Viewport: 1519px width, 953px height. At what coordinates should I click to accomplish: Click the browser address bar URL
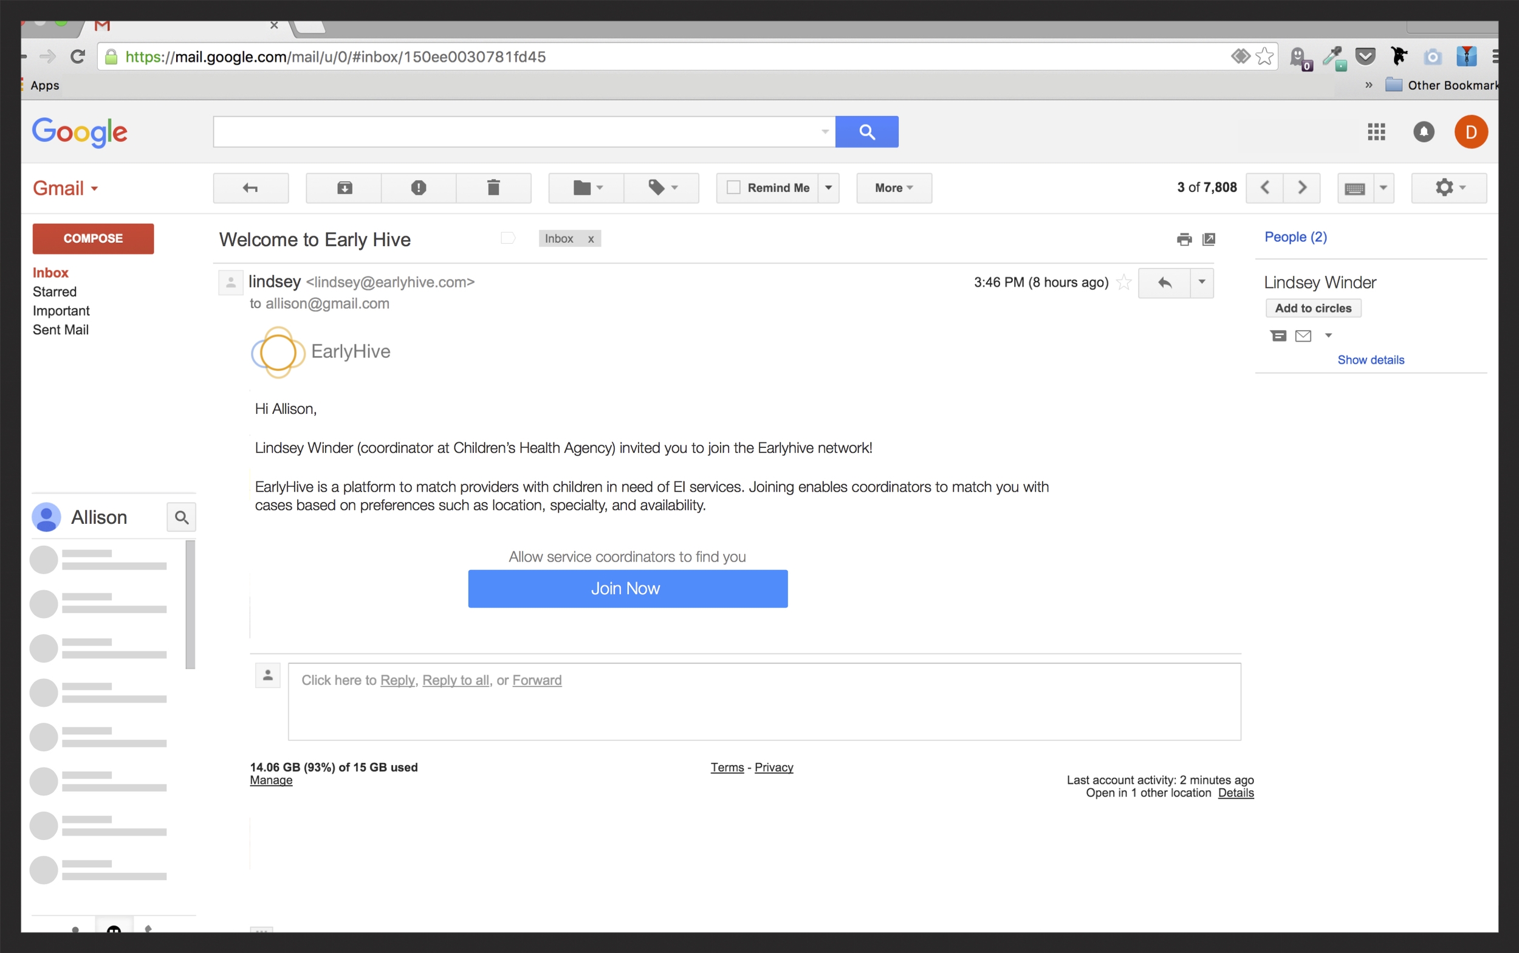tap(335, 57)
